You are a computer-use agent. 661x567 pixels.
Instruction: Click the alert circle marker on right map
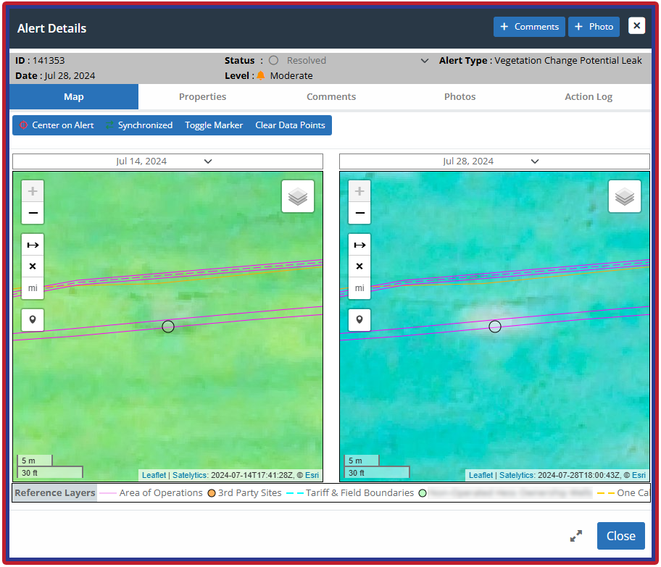[x=495, y=327]
